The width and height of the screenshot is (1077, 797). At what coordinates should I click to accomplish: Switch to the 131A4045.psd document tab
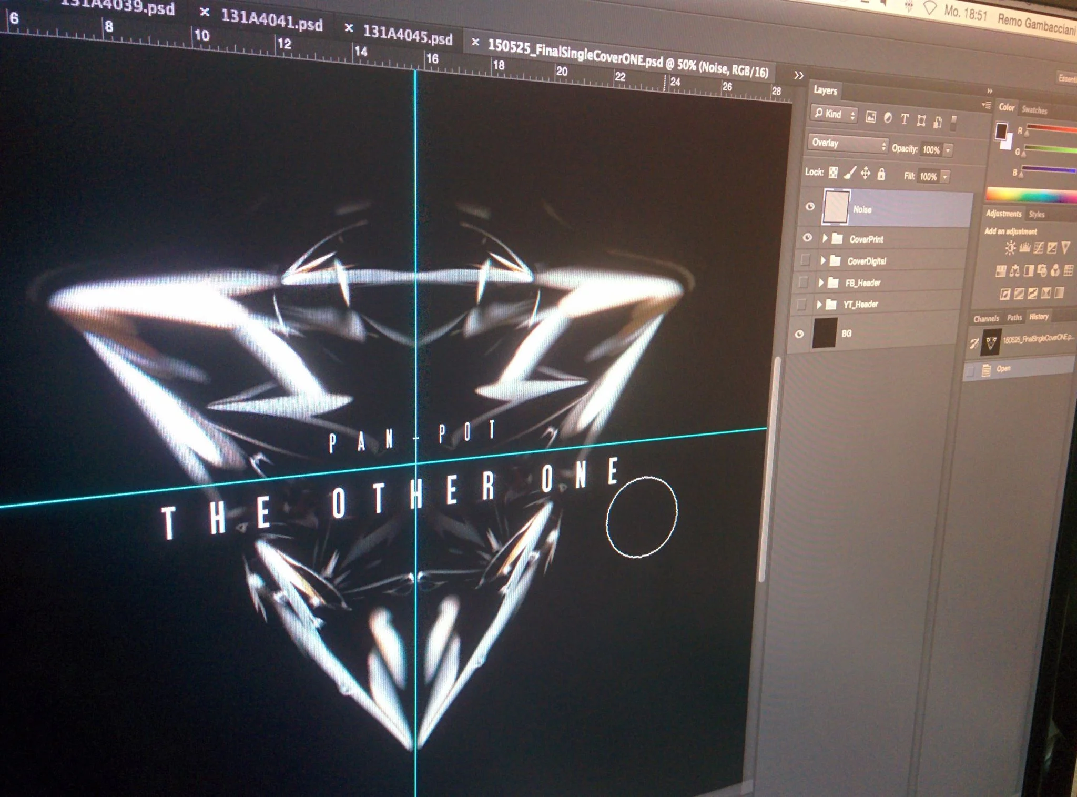(x=407, y=36)
